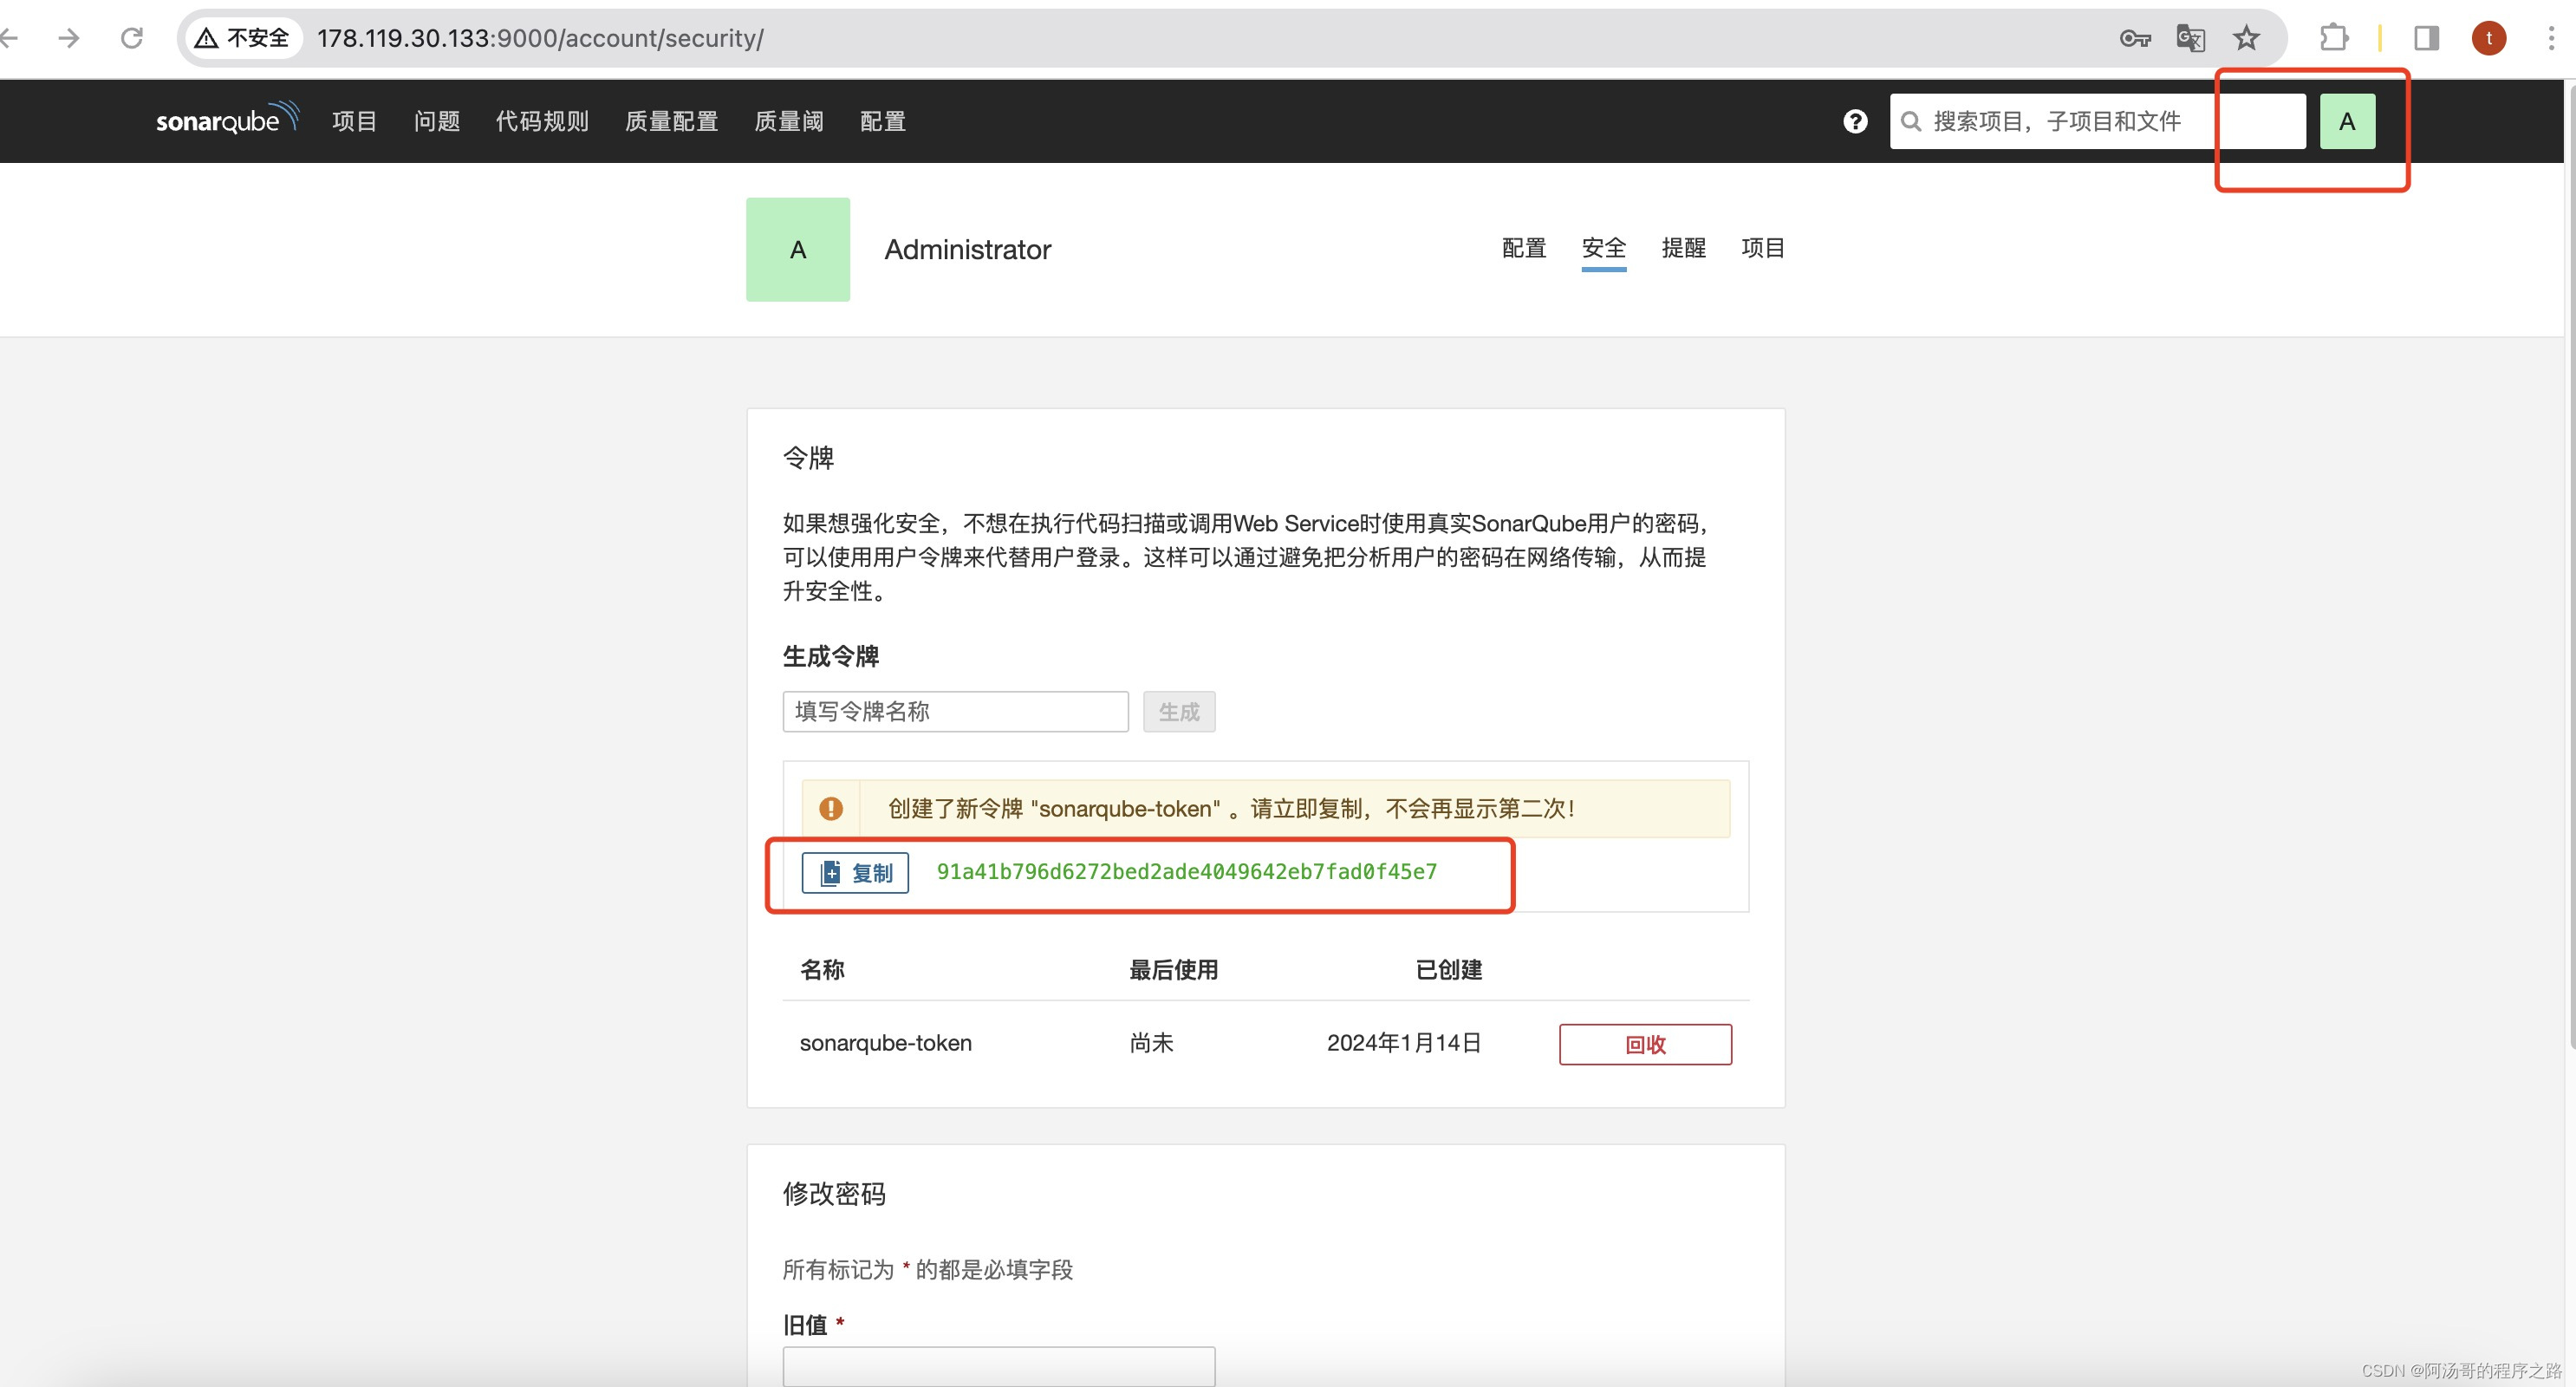This screenshot has width=2576, height=1387.
Task: Click the SonarQube logo
Action: (227, 119)
